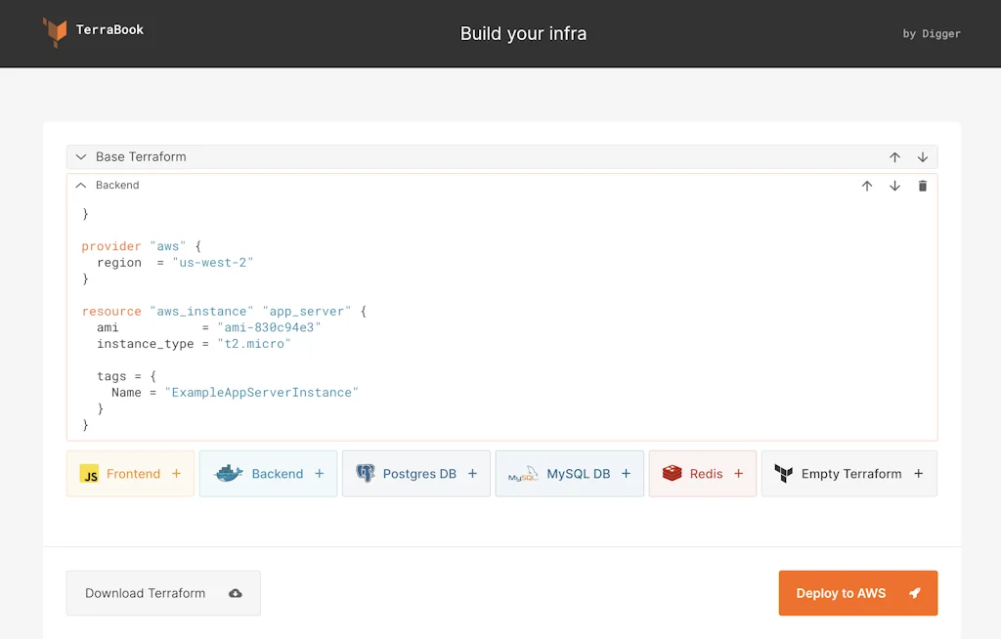The width and height of the screenshot is (1001, 639).
Task: Add a Postgres DB block
Action: (x=415, y=474)
